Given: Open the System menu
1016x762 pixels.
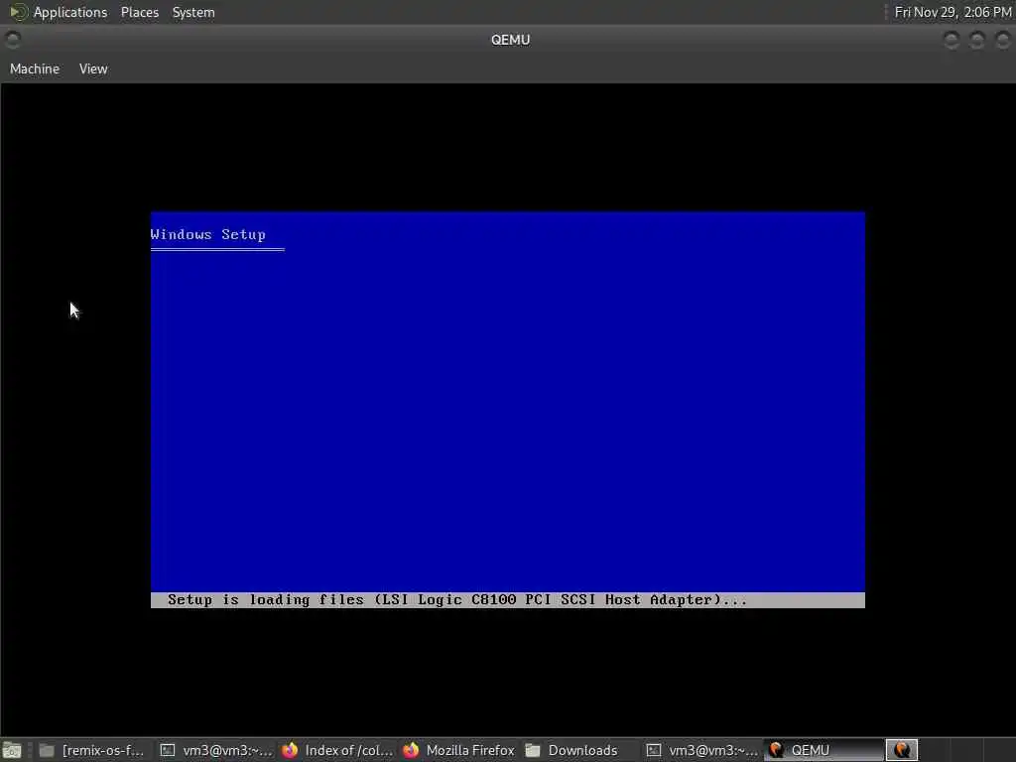Looking at the screenshot, I should [x=193, y=12].
